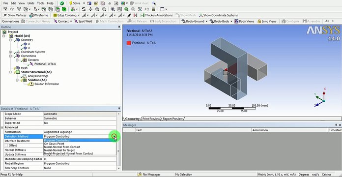Switch to the Geometry tab
The width and height of the screenshot is (342, 177).
click(132, 118)
